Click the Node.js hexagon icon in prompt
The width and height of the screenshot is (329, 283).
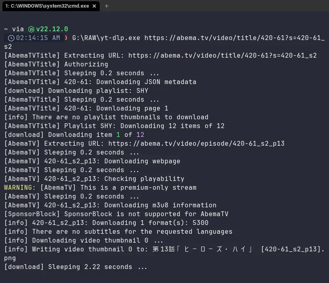(x=31, y=29)
